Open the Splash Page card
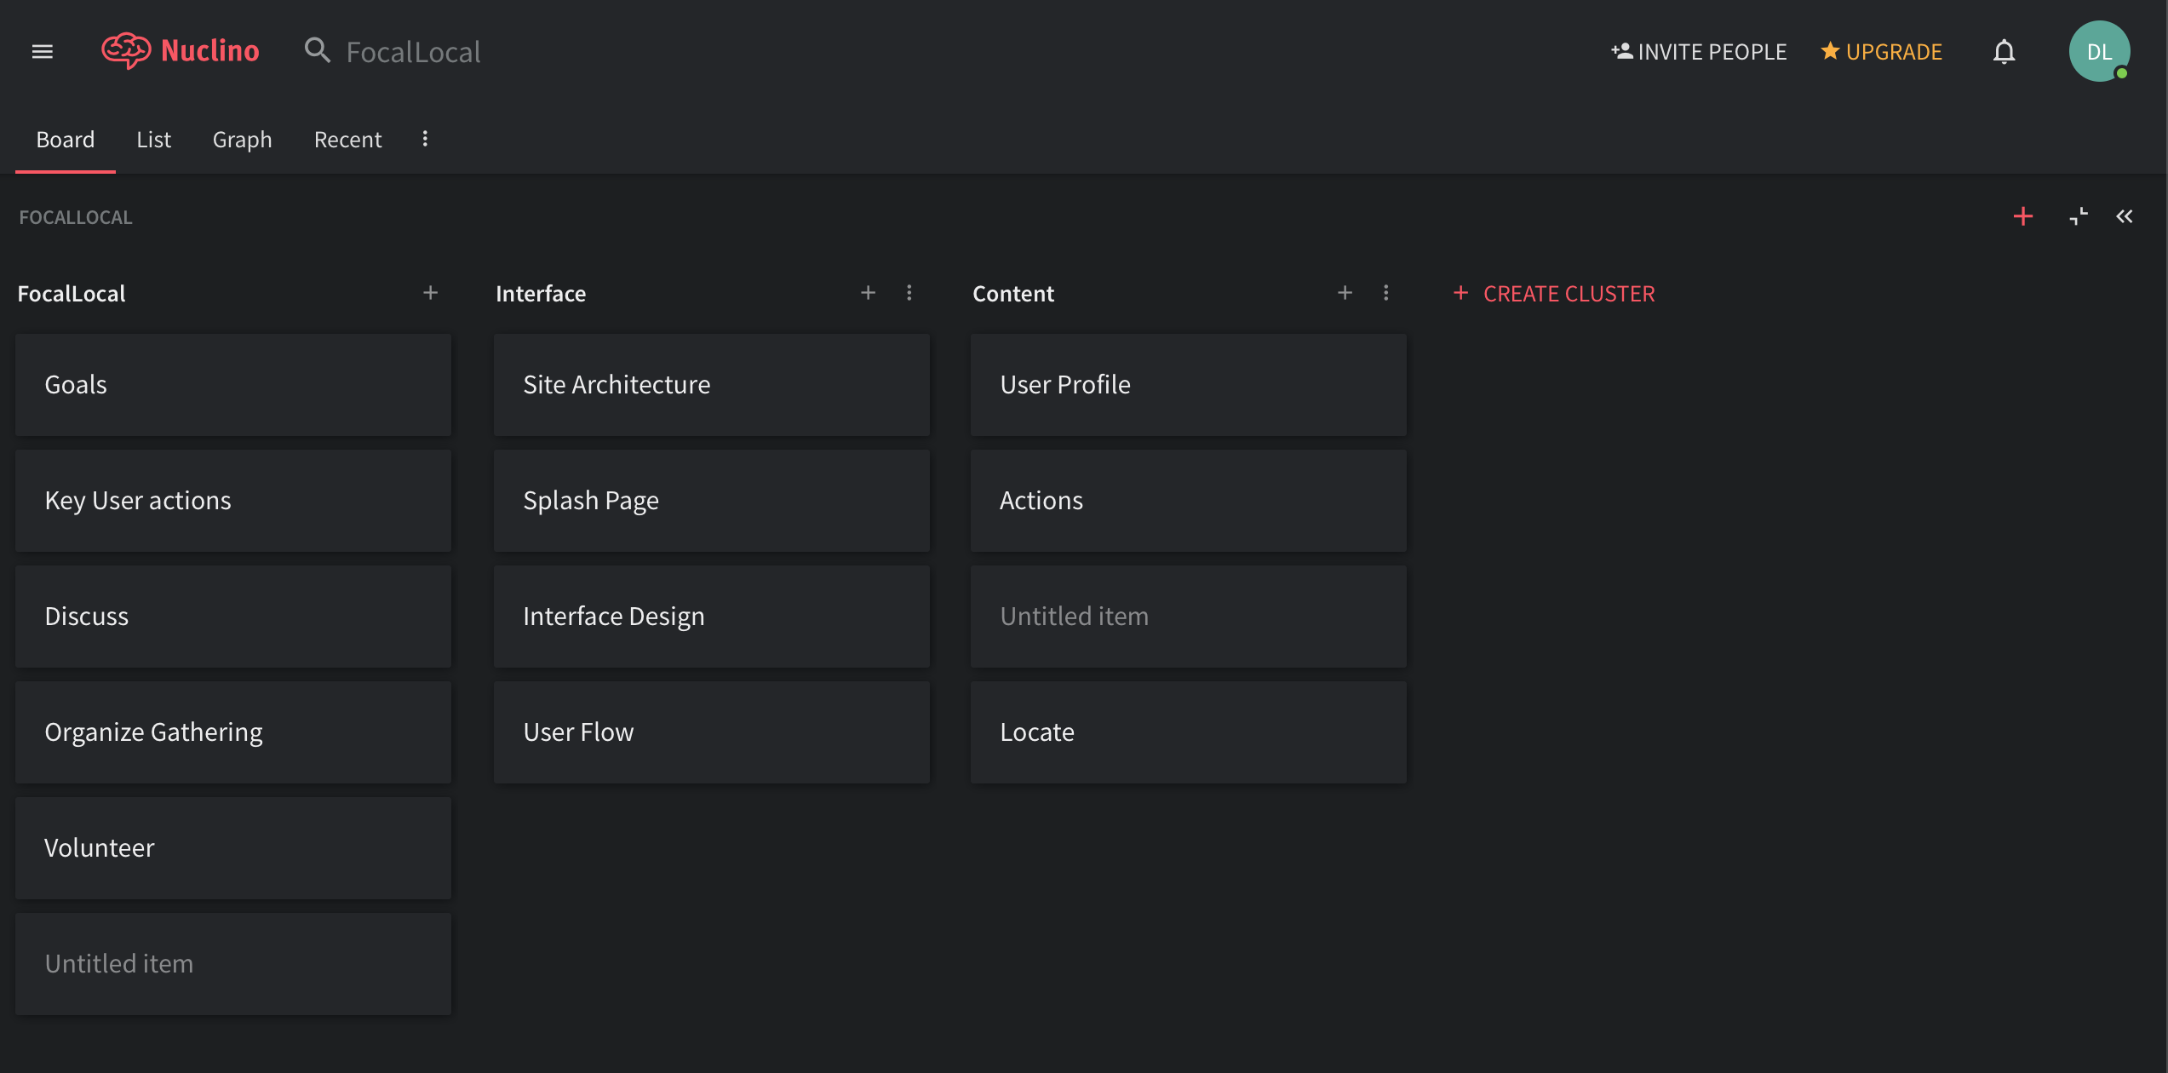The height and width of the screenshot is (1073, 2168). 712,501
